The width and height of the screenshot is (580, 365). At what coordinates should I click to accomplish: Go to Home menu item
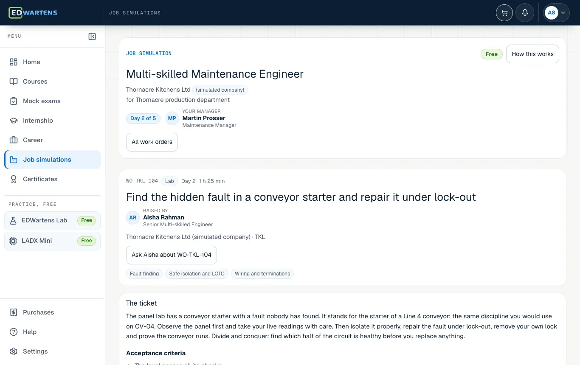(53, 62)
